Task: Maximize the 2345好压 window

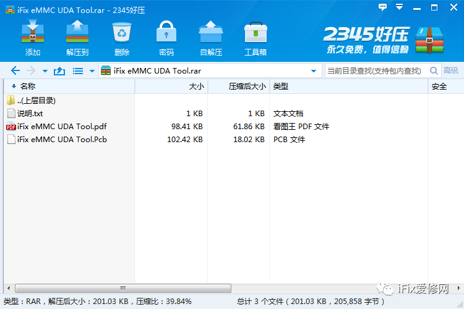Action: pyautogui.click(x=434, y=7)
